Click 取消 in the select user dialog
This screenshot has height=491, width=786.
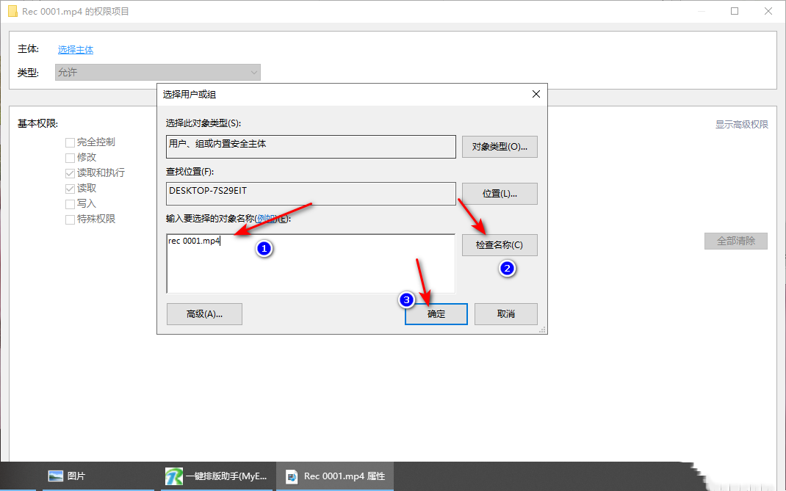pos(506,314)
